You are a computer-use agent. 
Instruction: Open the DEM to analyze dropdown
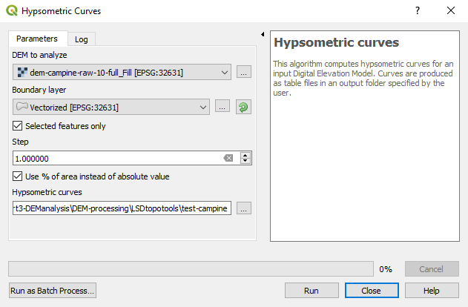tap(225, 72)
